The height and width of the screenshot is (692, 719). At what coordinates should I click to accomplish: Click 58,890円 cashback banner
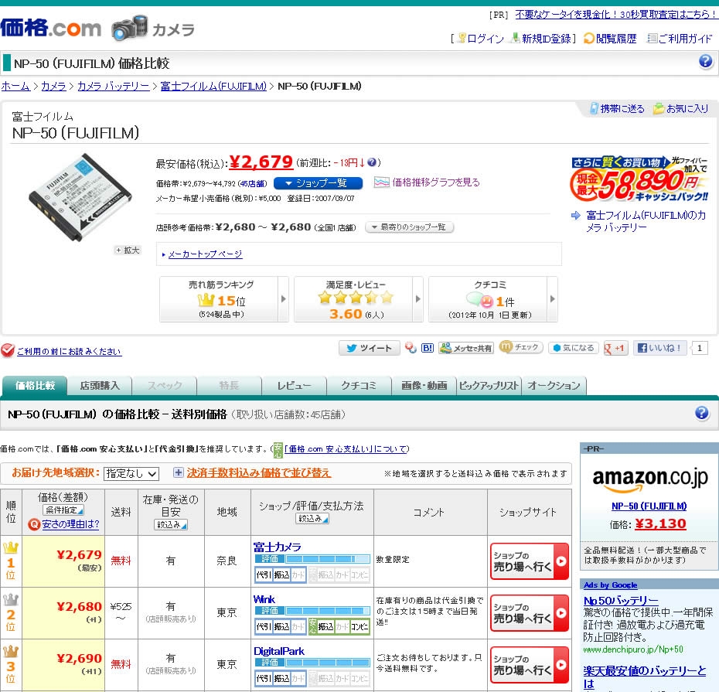tap(639, 179)
